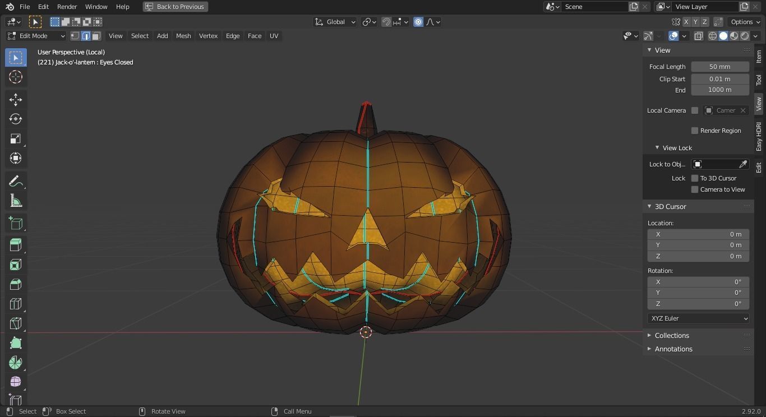The image size is (766, 417).
Task: Select the Select Box tool in the left toolbar
Action: [16, 57]
